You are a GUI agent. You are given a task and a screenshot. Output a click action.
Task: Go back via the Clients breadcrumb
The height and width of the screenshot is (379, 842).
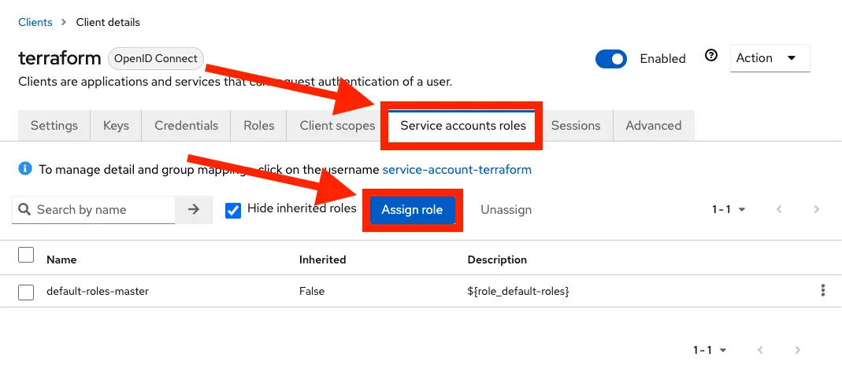[x=35, y=22]
